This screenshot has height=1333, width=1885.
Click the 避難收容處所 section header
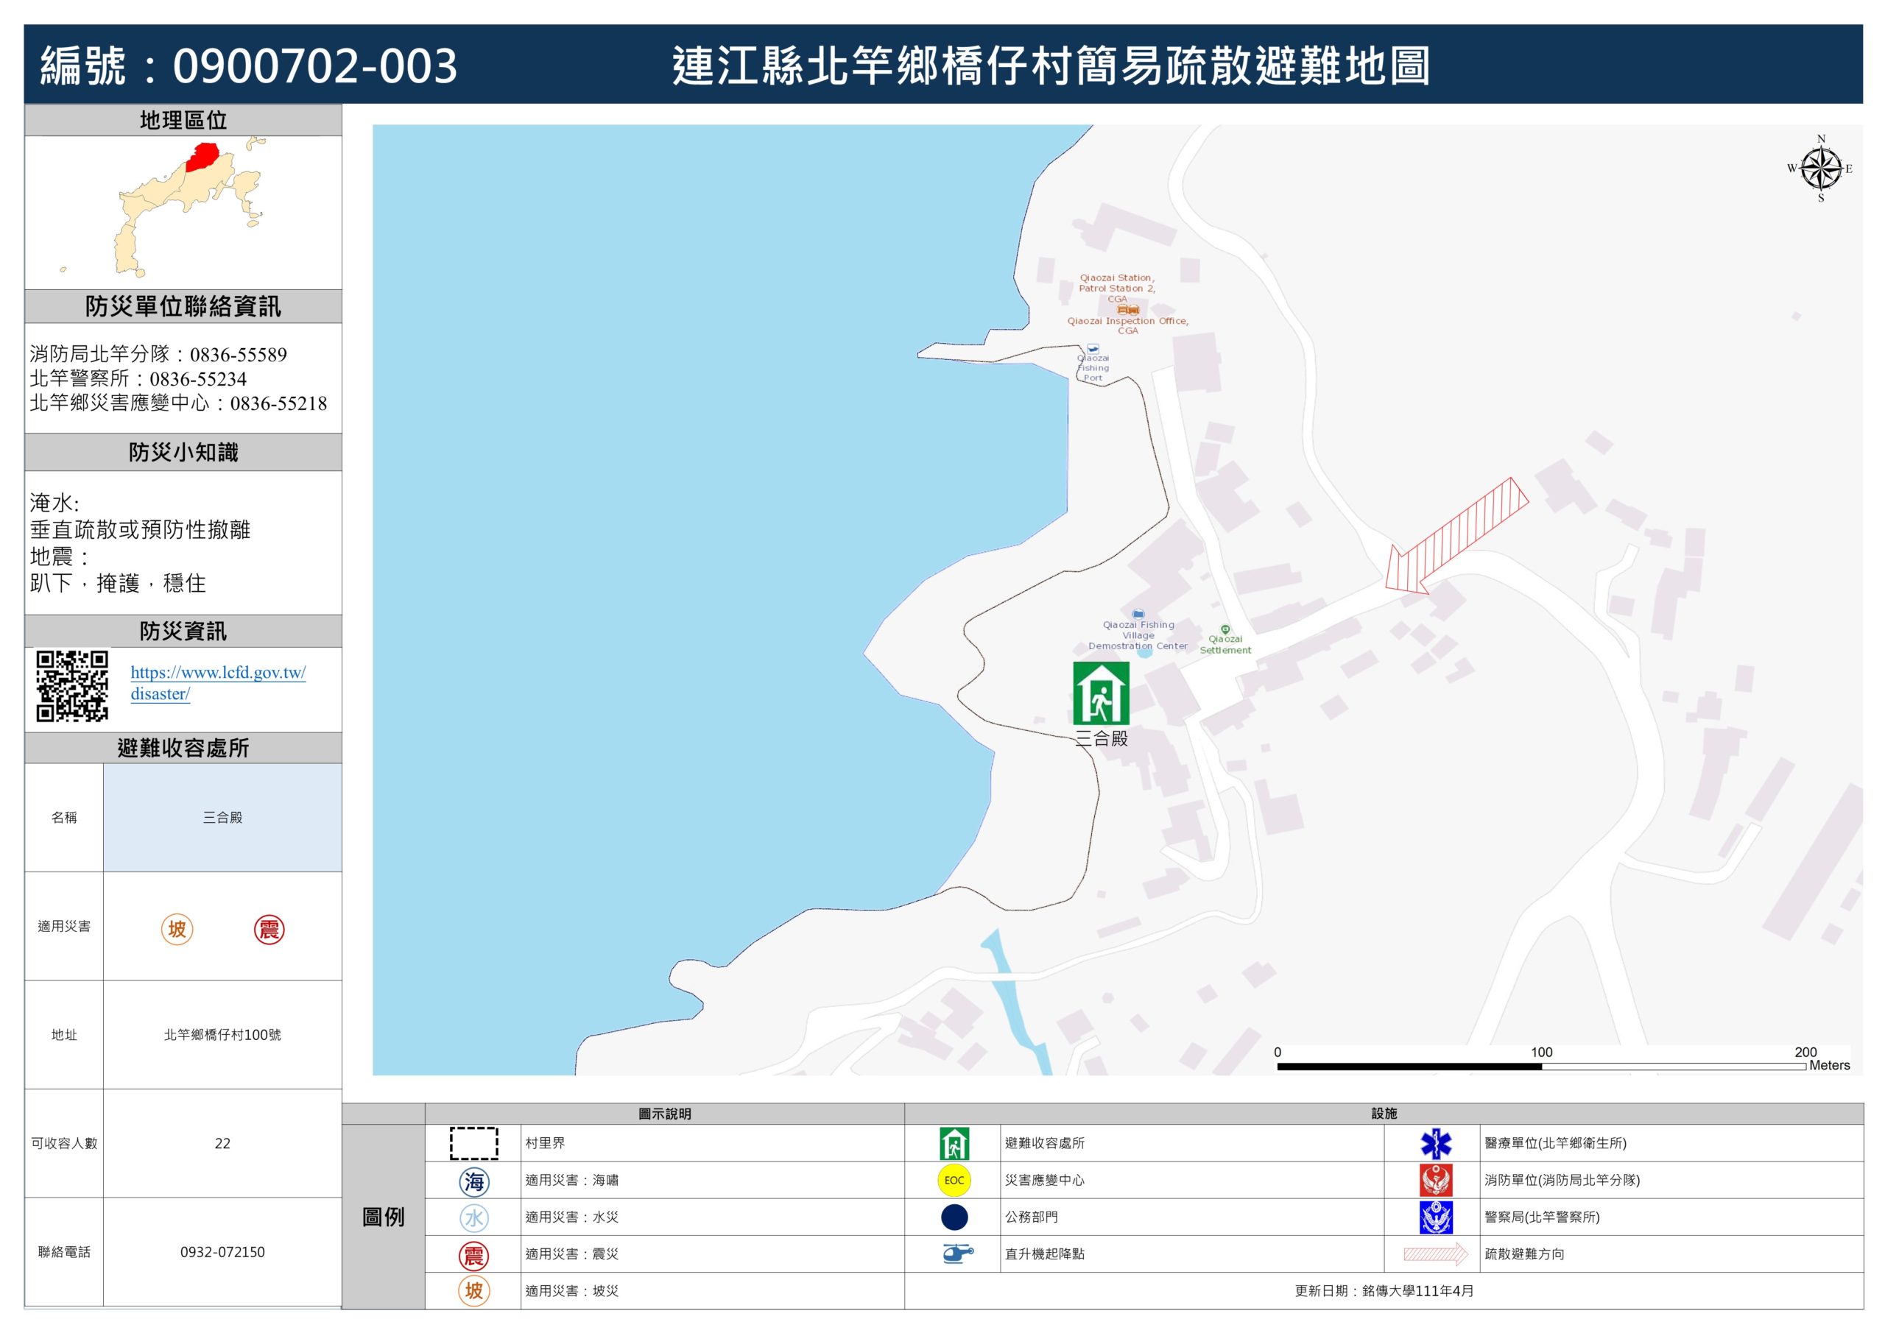click(x=183, y=748)
